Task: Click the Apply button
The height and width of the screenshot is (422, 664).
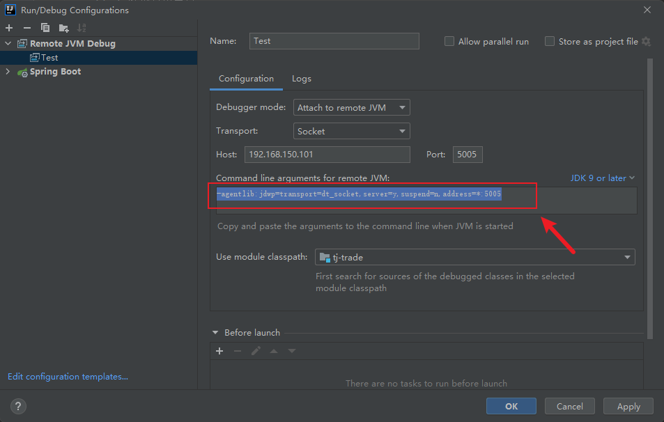Action: click(628, 406)
